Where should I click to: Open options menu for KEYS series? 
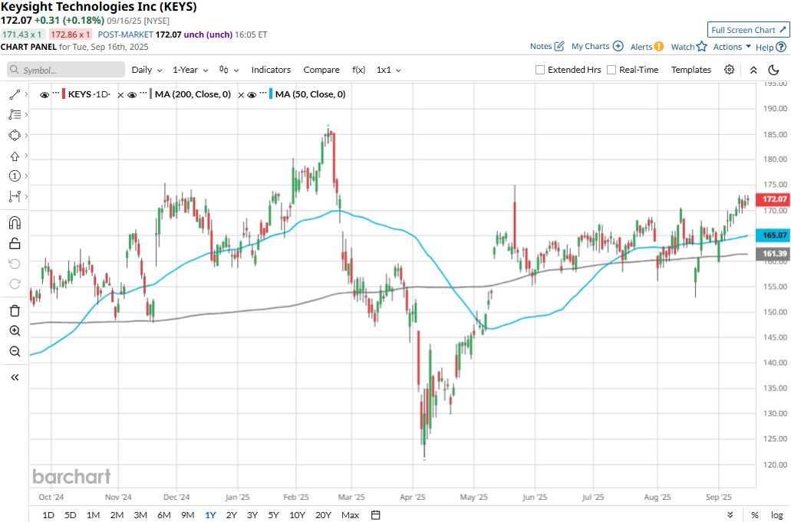point(56,94)
